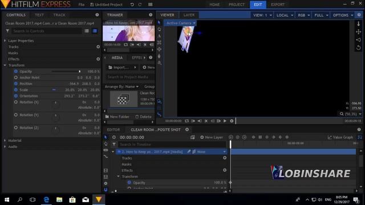Add new effect in Controls Effects row
Image resolution: width=365 pixels, height=205 pixels.
click(98, 59)
